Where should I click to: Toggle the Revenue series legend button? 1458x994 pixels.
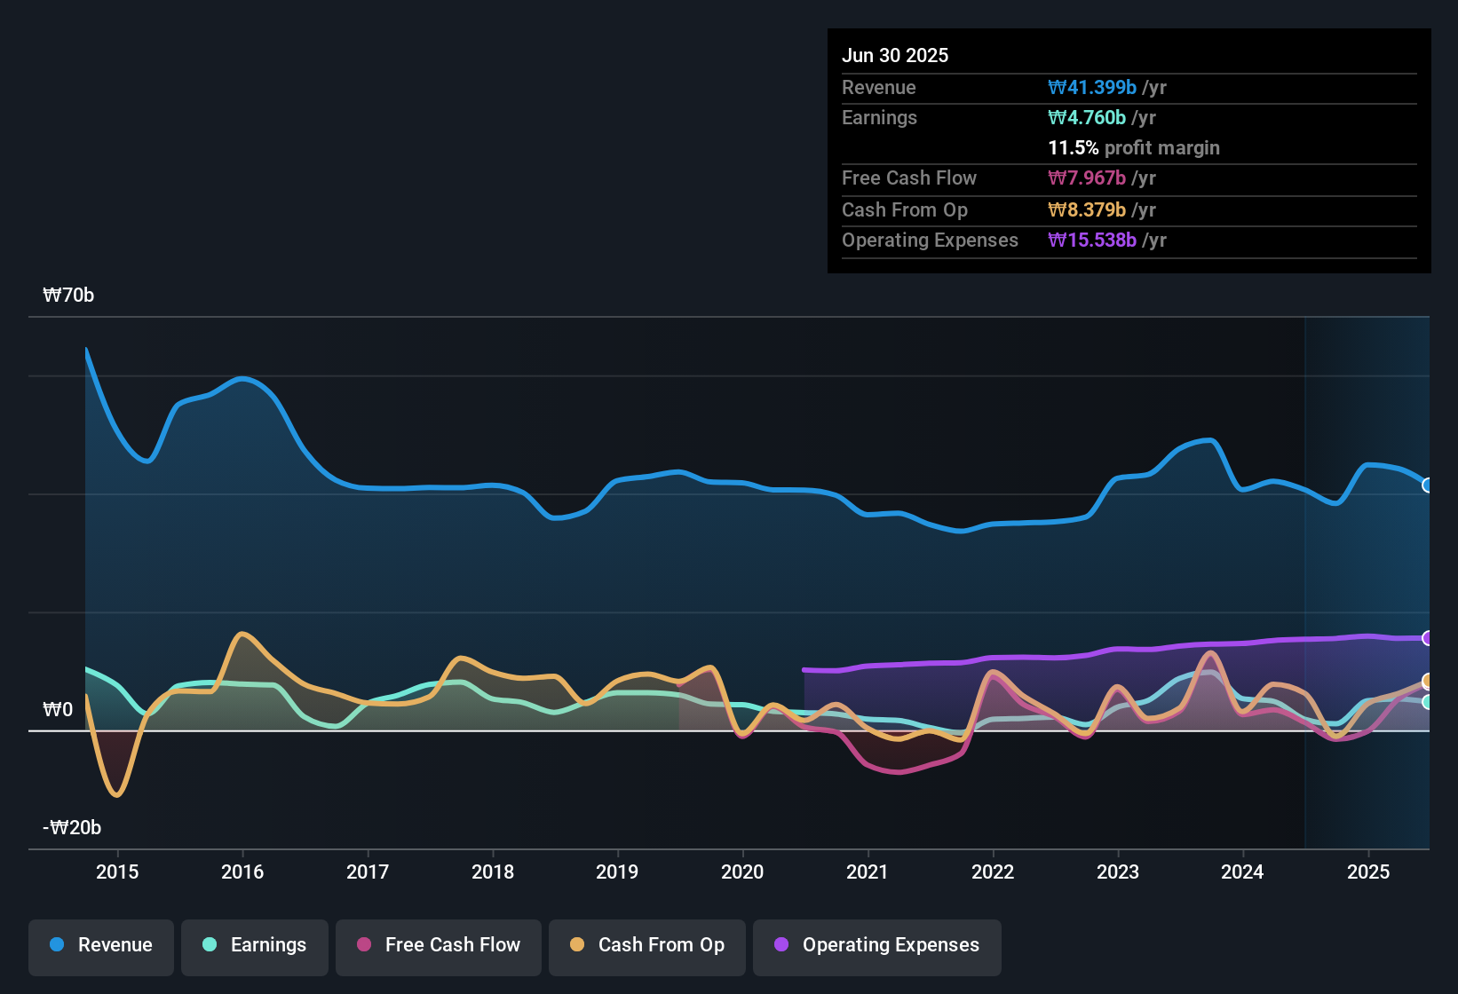click(x=101, y=945)
